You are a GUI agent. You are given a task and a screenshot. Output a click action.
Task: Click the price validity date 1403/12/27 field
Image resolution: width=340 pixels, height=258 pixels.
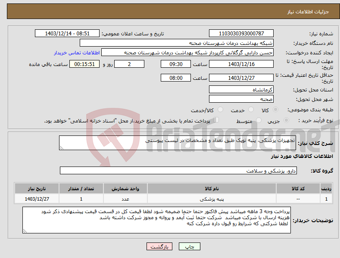point(241,78)
